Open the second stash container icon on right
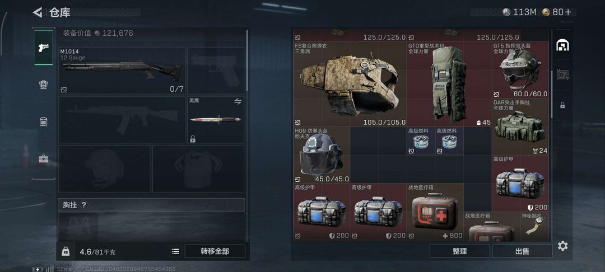 click(x=562, y=75)
